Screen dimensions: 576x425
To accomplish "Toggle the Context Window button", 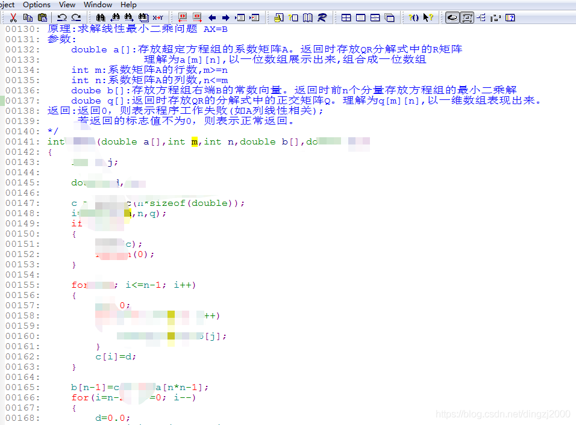I will coord(452,17).
